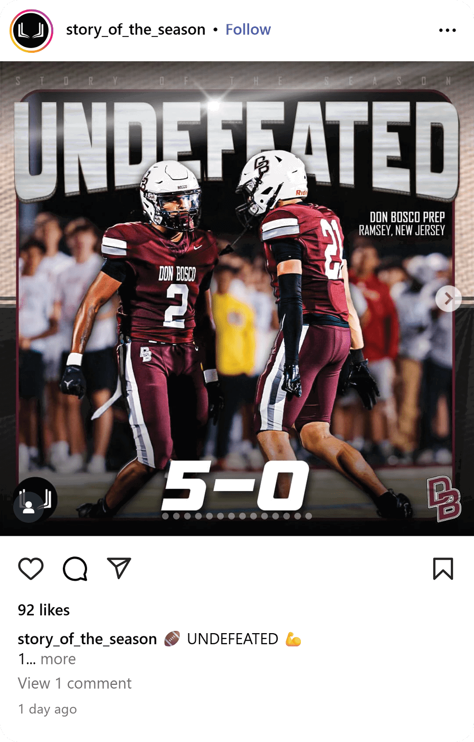The image size is (474, 742).
Task: Click the 5-0 record text on the image
Action: [235, 486]
